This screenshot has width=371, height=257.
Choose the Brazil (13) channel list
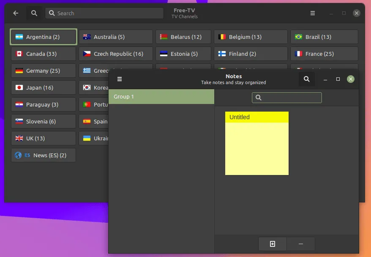pyautogui.click(x=324, y=37)
